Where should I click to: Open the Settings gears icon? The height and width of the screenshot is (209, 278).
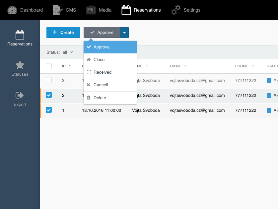pos(176,10)
